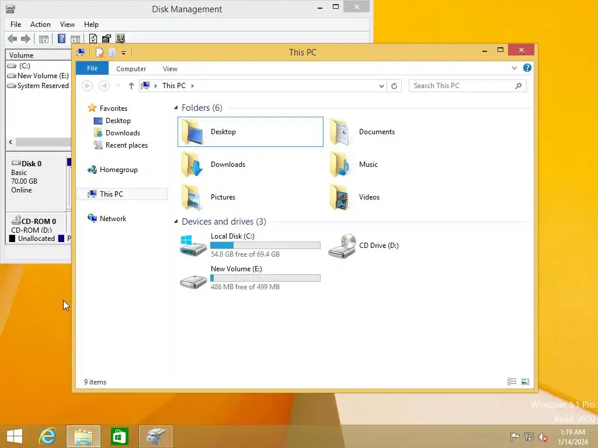Open Windows Store from taskbar
This screenshot has height=448, width=598.
coord(119,436)
